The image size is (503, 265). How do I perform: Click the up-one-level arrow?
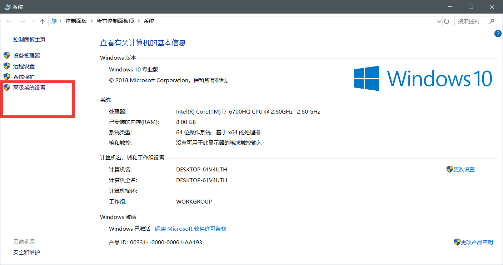(43, 21)
